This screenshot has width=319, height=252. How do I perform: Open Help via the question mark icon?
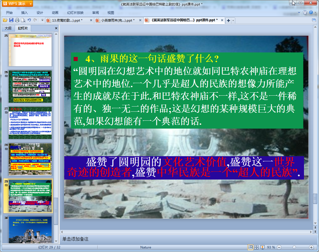pos(311,12)
